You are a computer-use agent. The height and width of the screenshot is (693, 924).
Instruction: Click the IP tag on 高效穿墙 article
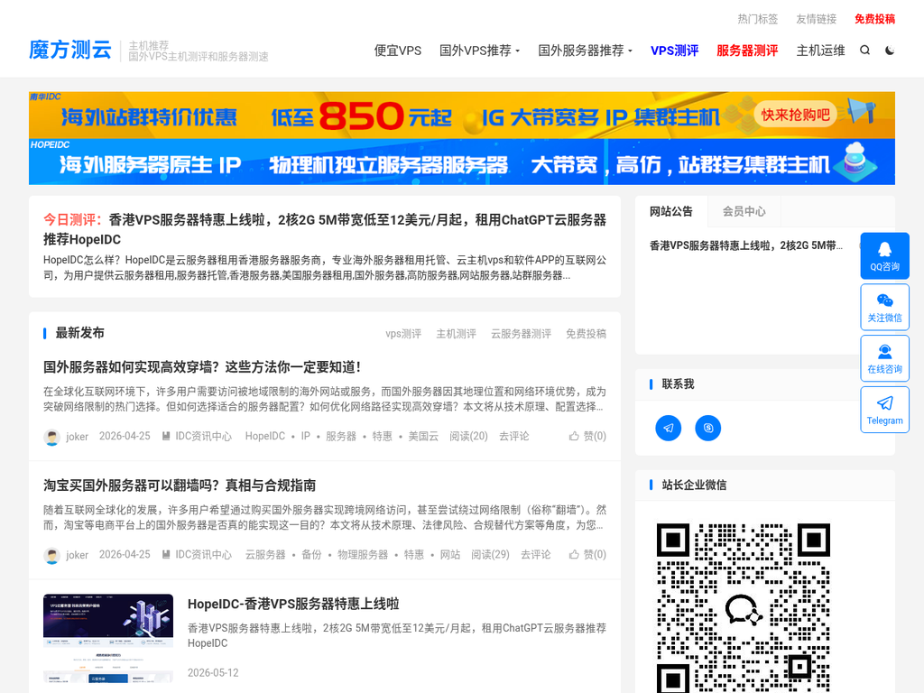(305, 436)
